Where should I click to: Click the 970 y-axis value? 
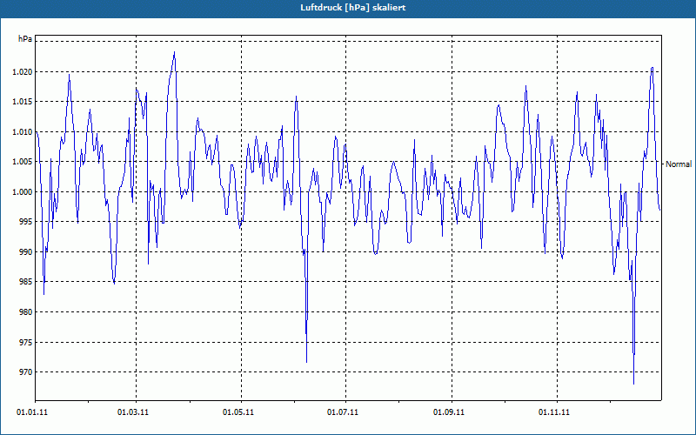[26, 372]
